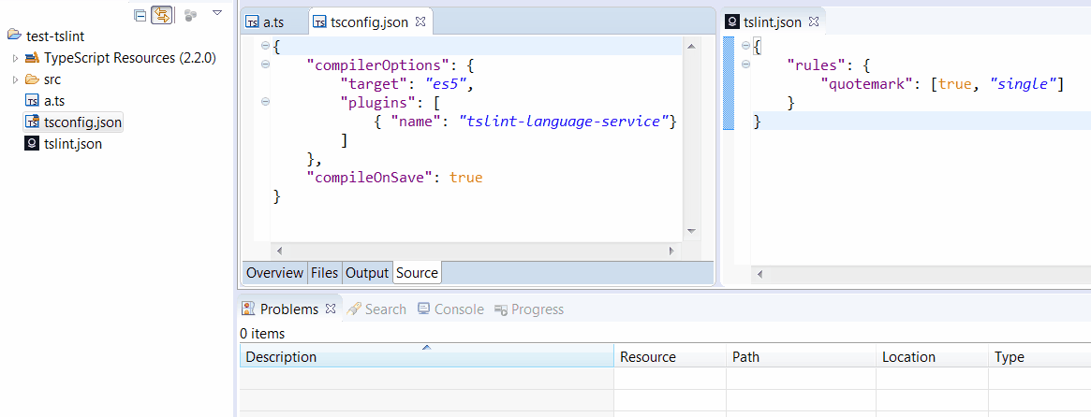
Task: Close the tsconfig.json editor tab
Action: click(x=420, y=21)
